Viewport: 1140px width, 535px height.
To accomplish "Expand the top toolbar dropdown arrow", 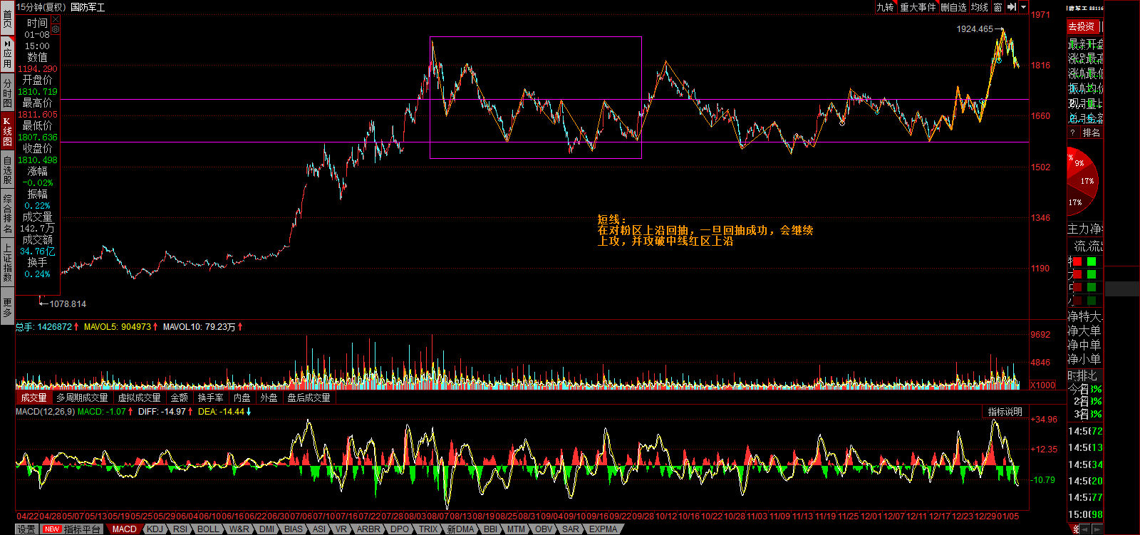I will point(1024,6).
